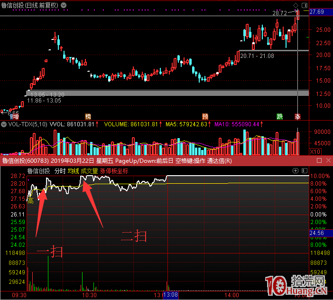Screen dimensions: 333x300
Task: Click the diamond icon at top right of K-line chart
Action: pyautogui.click(x=296, y=5)
